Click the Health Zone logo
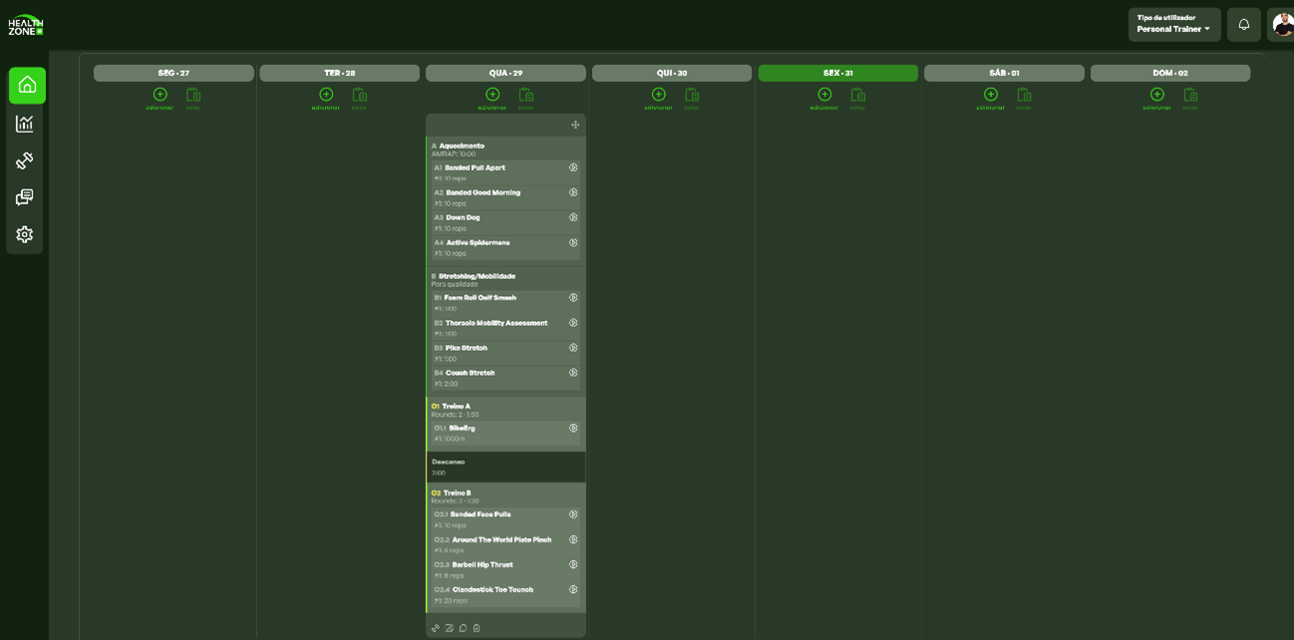Screen dimensions: 1294x640 click(26, 25)
